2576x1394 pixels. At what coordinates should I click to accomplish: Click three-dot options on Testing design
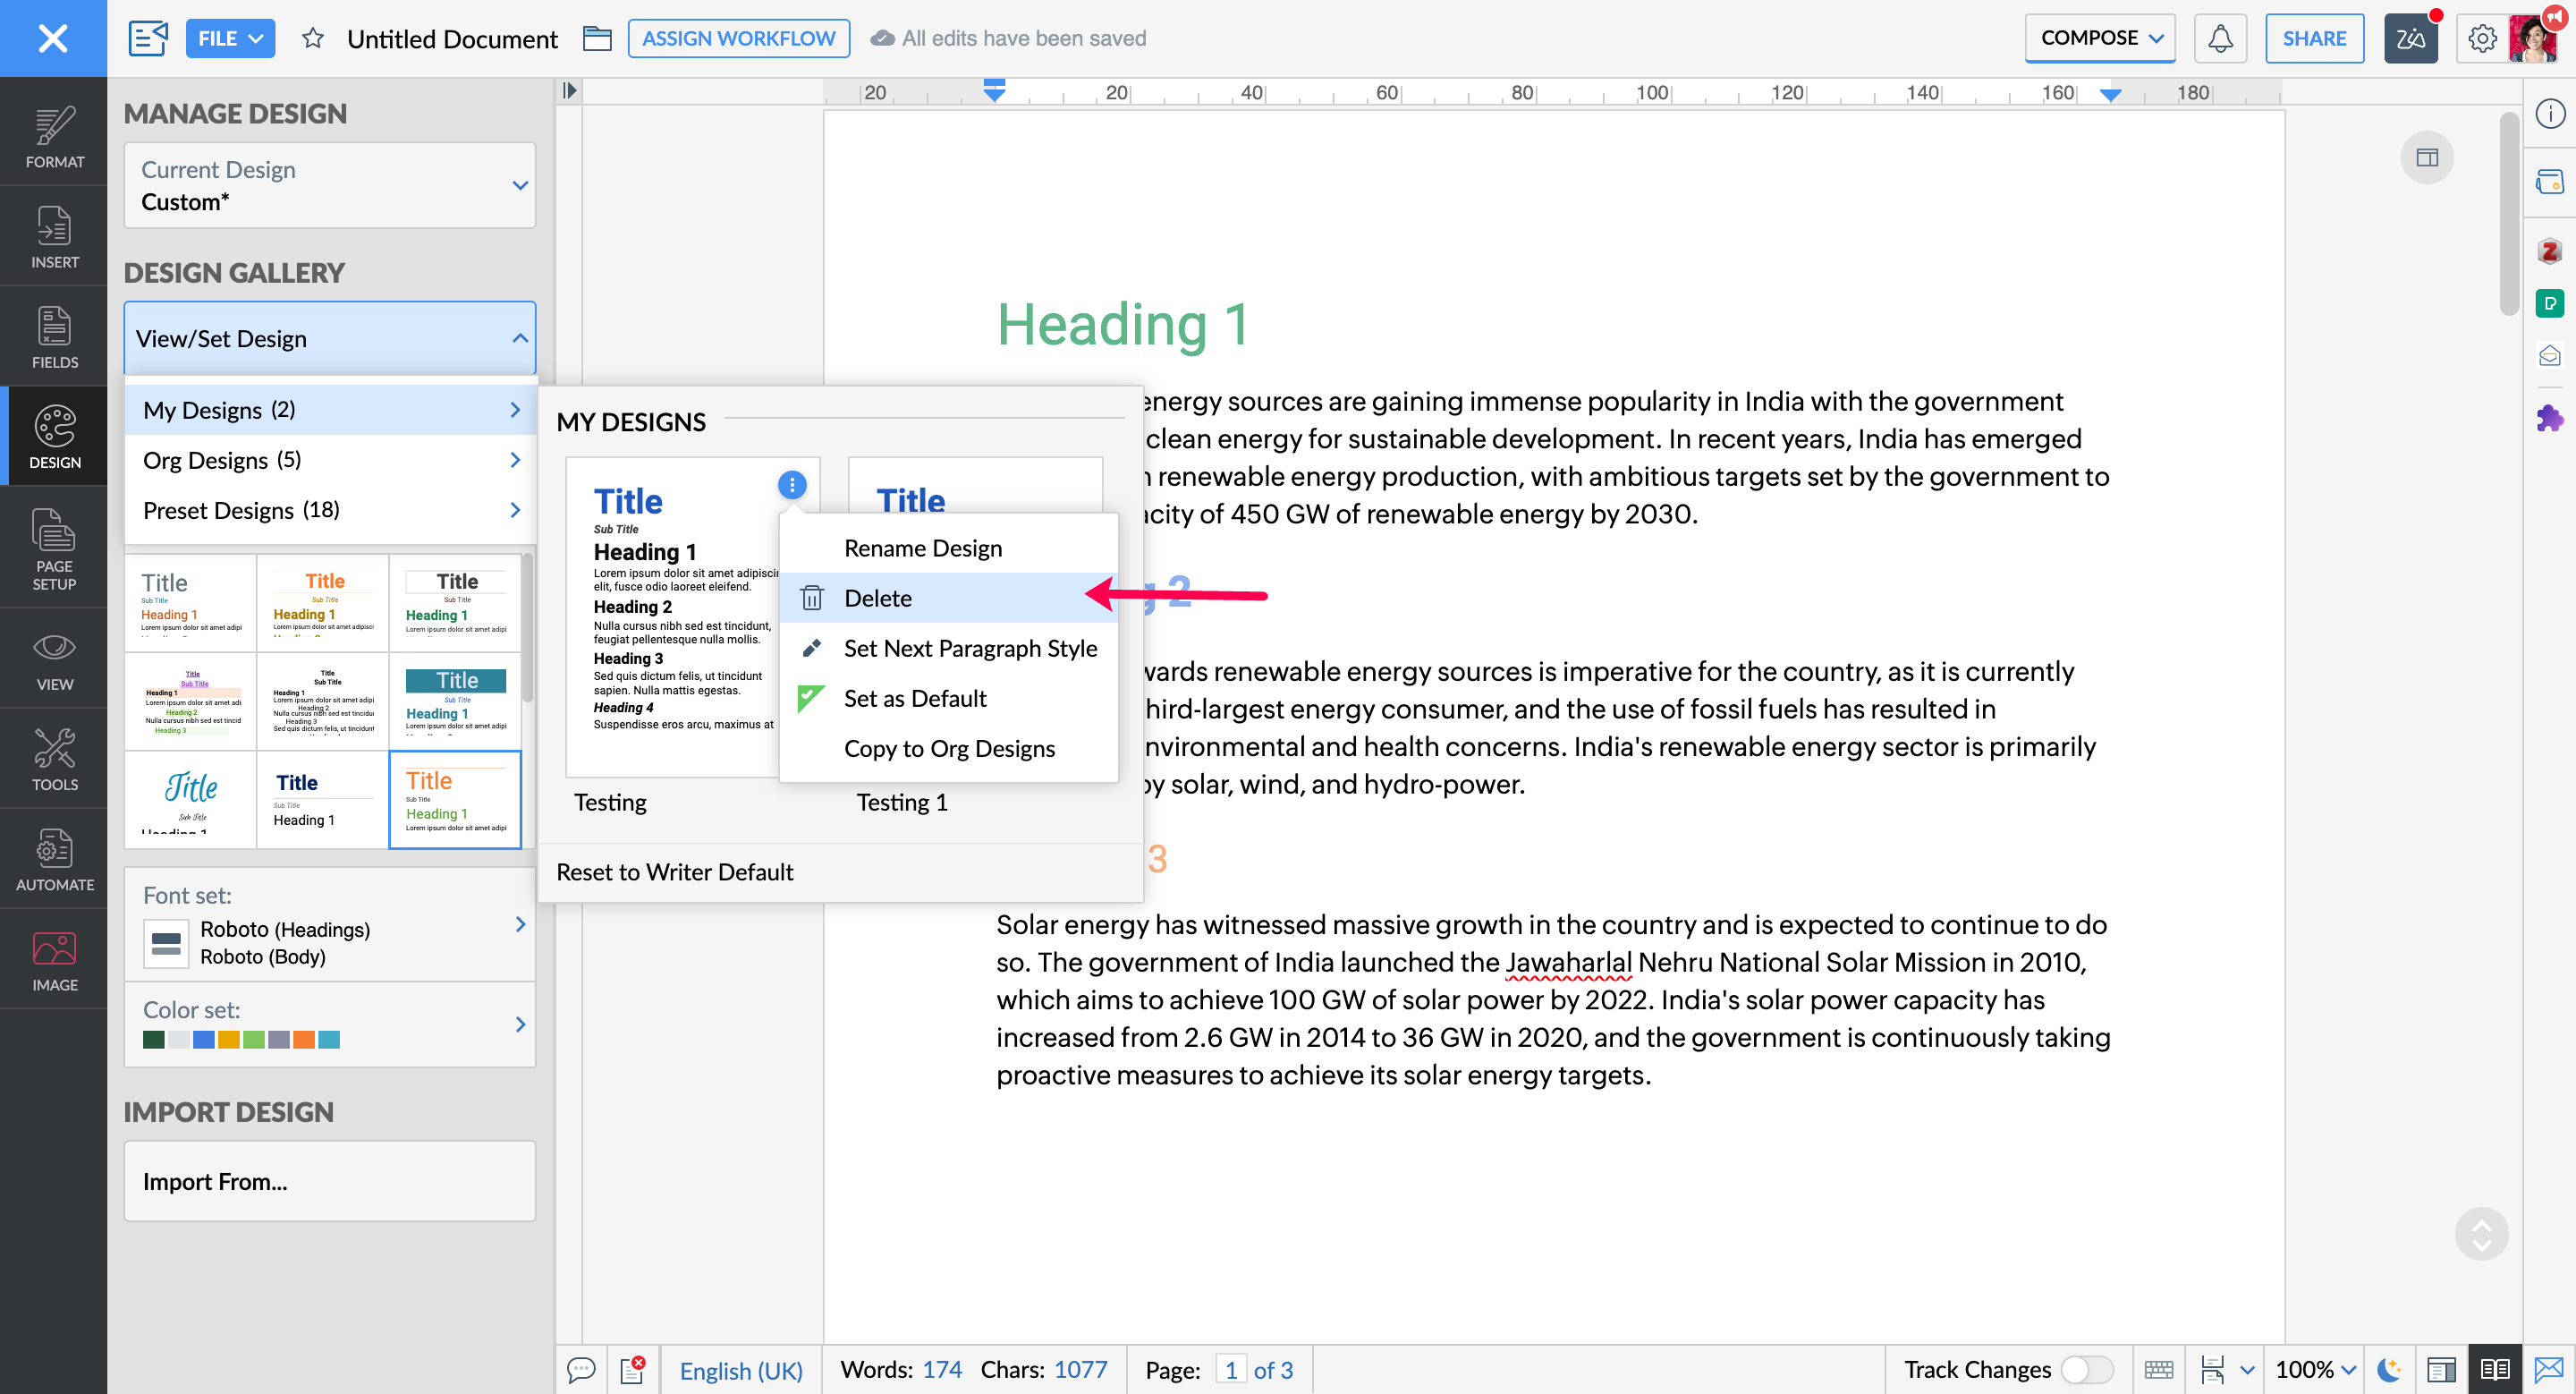[791, 485]
